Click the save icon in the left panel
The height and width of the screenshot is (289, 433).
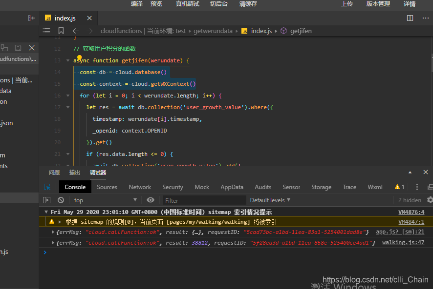click(x=18, y=48)
